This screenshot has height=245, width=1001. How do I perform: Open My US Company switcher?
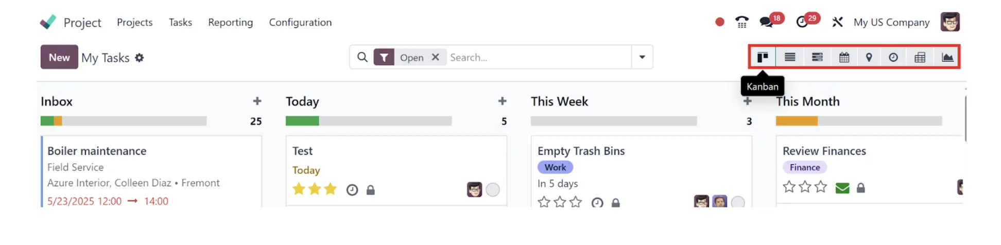(x=891, y=22)
